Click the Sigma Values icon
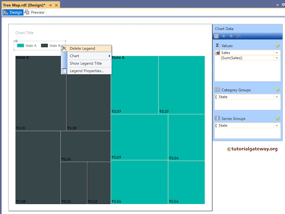The width and height of the screenshot is (285, 214). coord(217,45)
